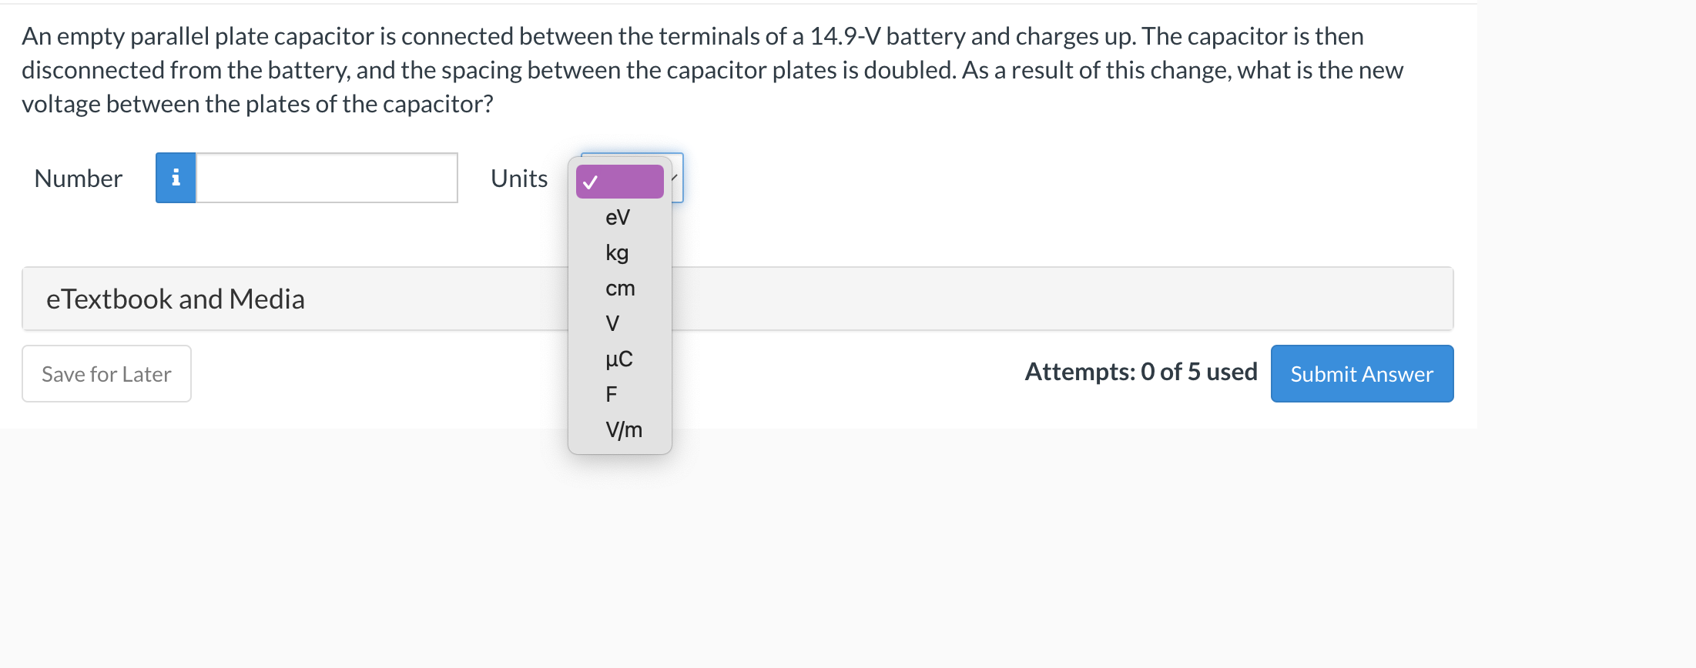
Task: Select cm from the units list
Action: [619, 288]
